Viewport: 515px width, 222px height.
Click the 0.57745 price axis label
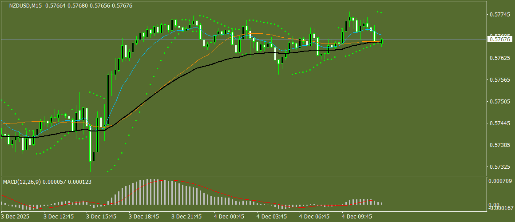[500, 15]
